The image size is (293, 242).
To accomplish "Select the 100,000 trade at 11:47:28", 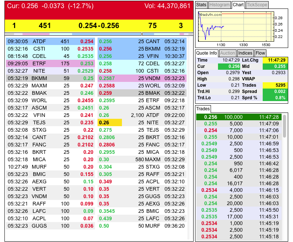I will coord(239,117).
